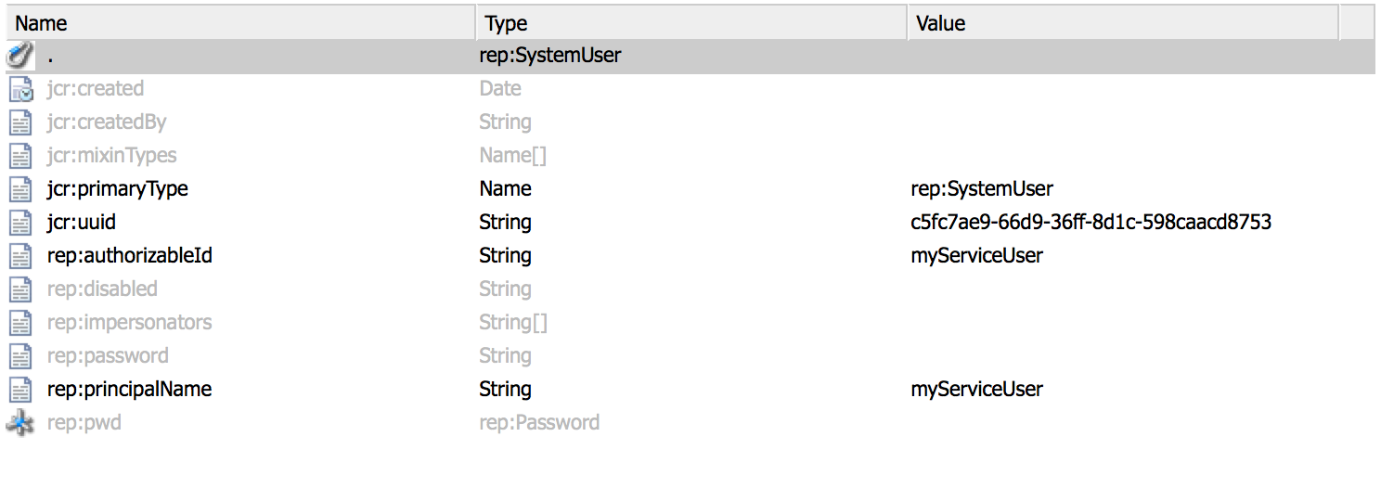
Task: Select the rep:SystemUser primary type value
Action: coord(982,189)
